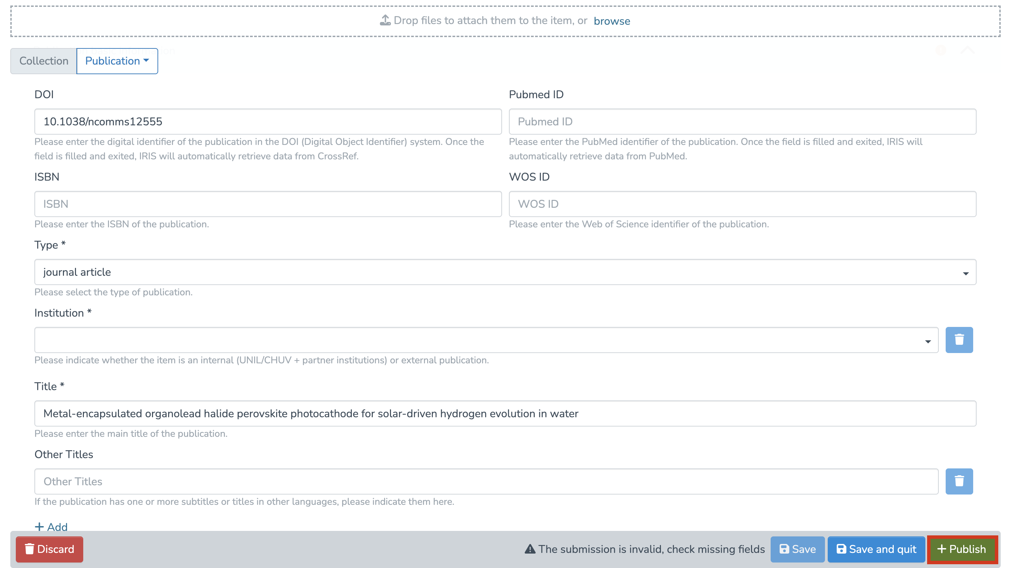Click the faded info icon near section header
Screen dimensions: 1011x568
point(941,50)
